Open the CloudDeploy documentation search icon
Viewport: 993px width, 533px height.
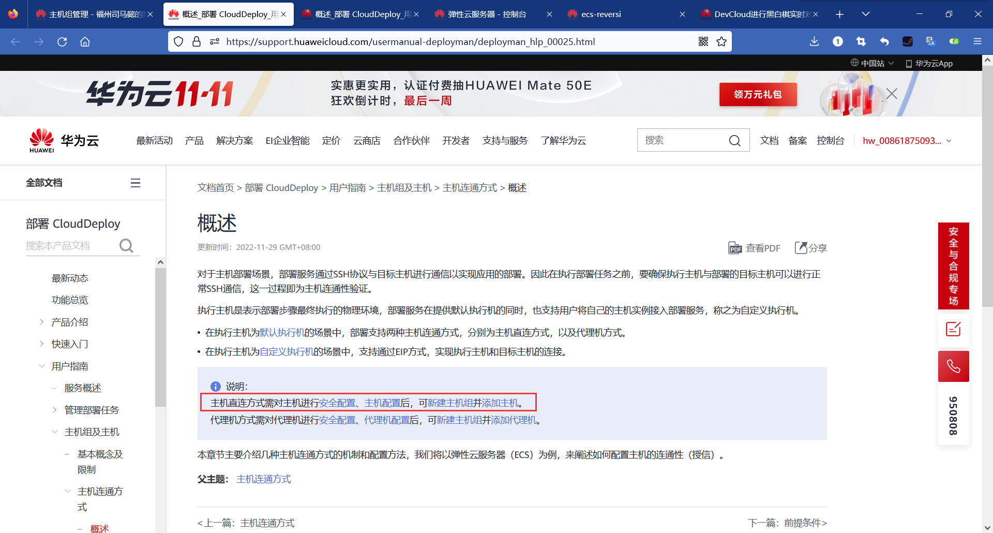point(126,245)
